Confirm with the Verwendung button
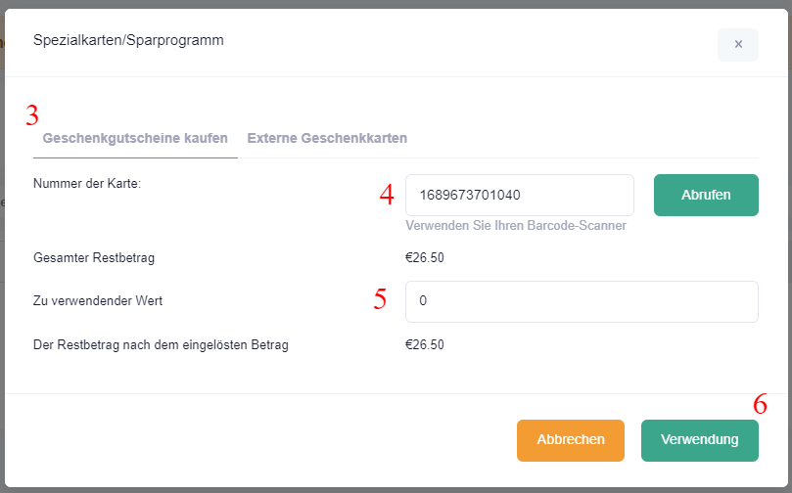792x493 pixels. [x=699, y=440]
